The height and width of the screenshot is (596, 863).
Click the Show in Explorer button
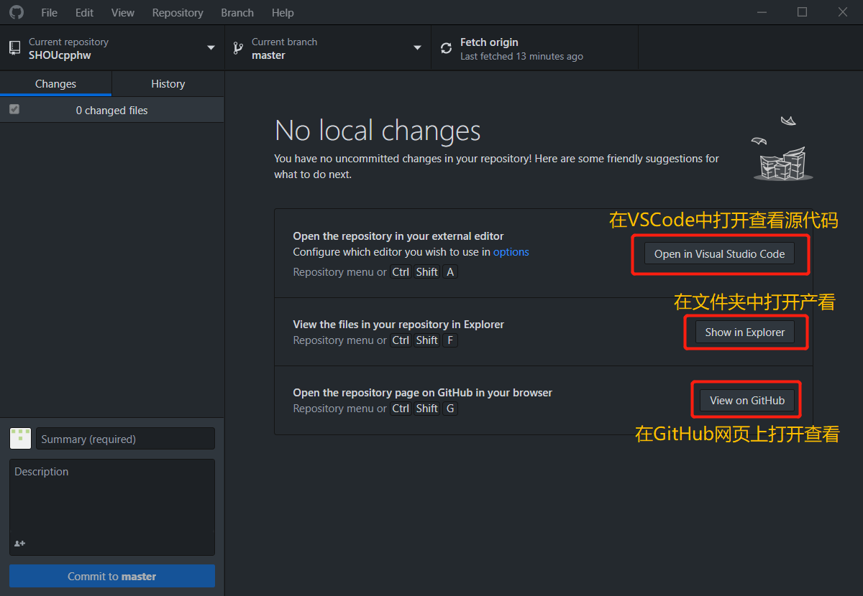coord(745,332)
